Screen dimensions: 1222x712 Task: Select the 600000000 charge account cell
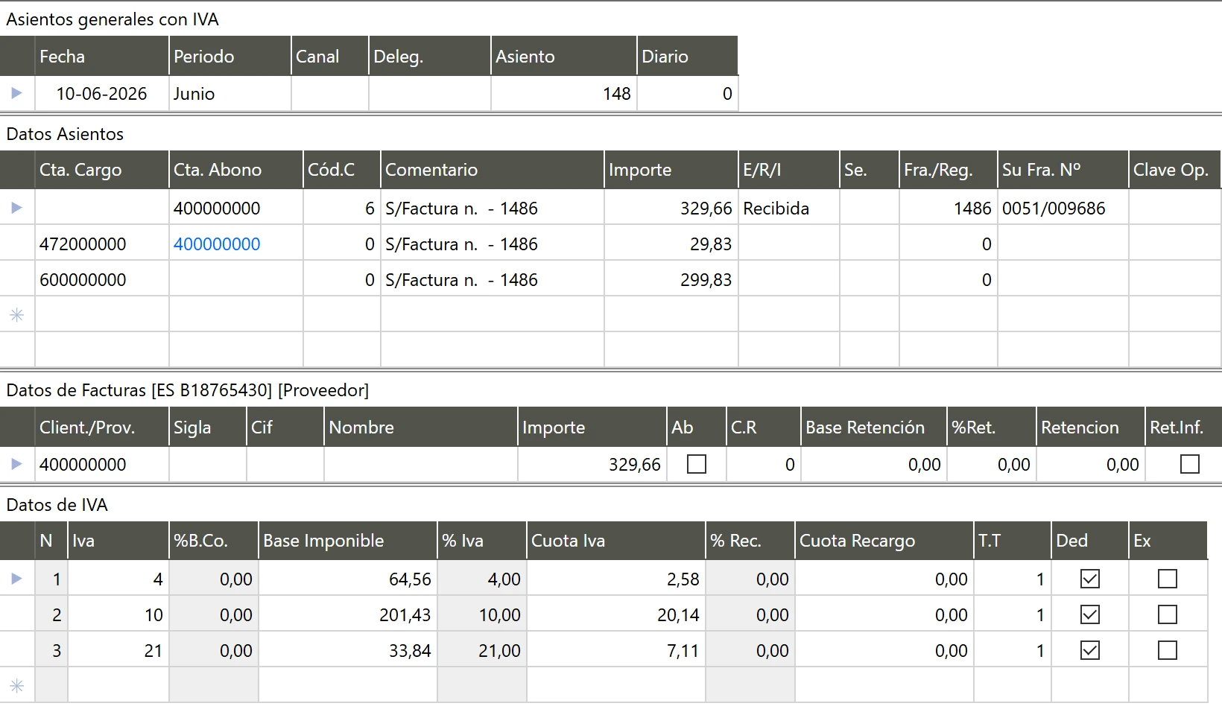click(102, 279)
